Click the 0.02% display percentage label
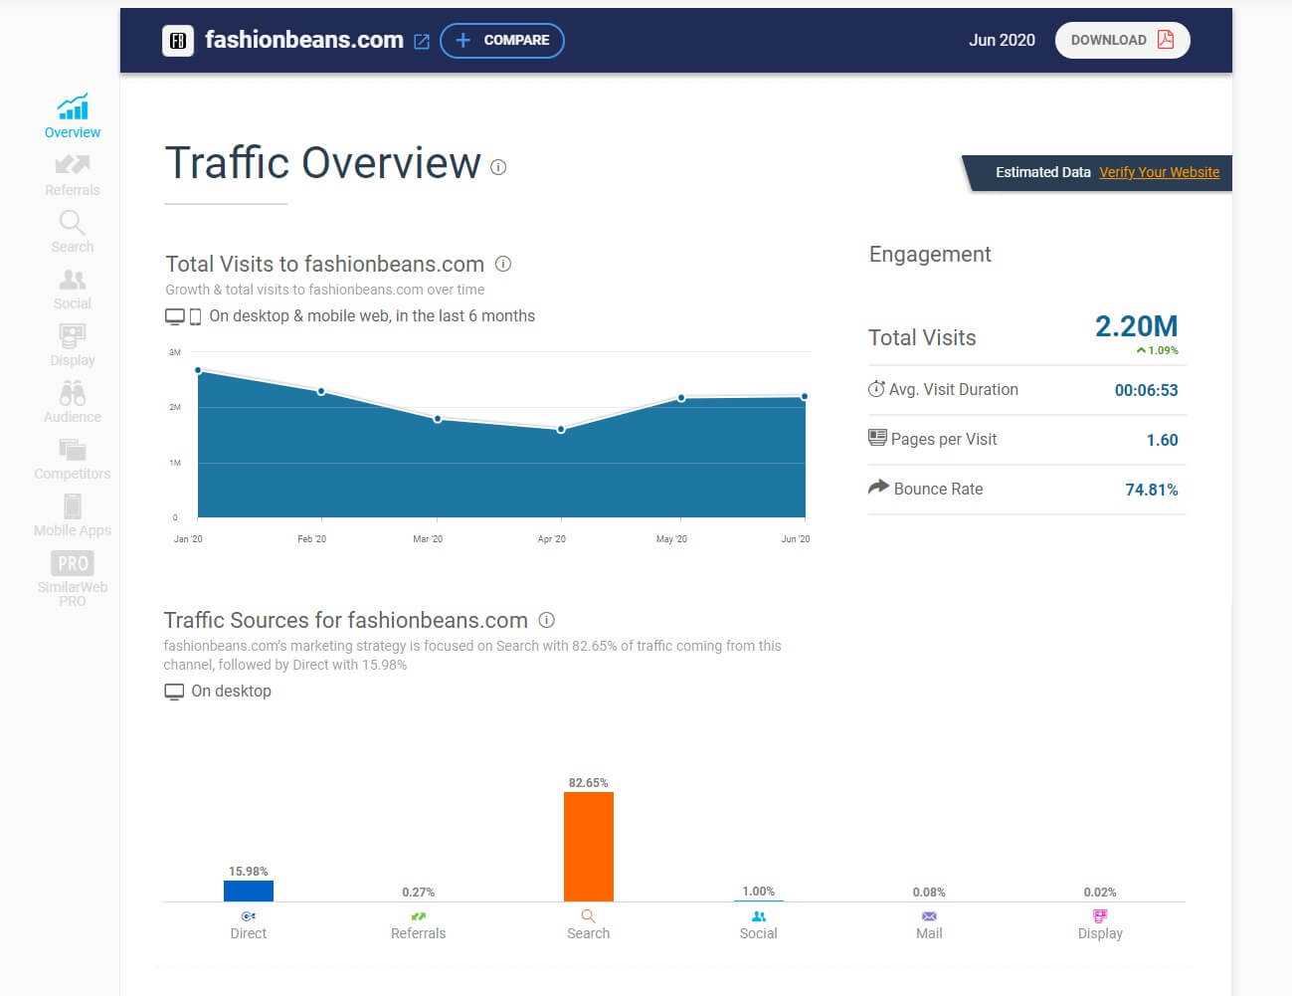The image size is (1292, 996). 1100,893
